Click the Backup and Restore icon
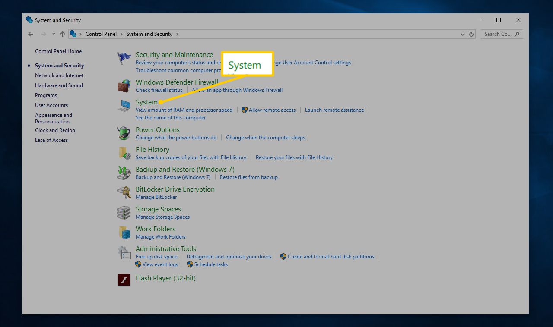The height and width of the screenshot is (327, 553). click(x=124, y=173)
